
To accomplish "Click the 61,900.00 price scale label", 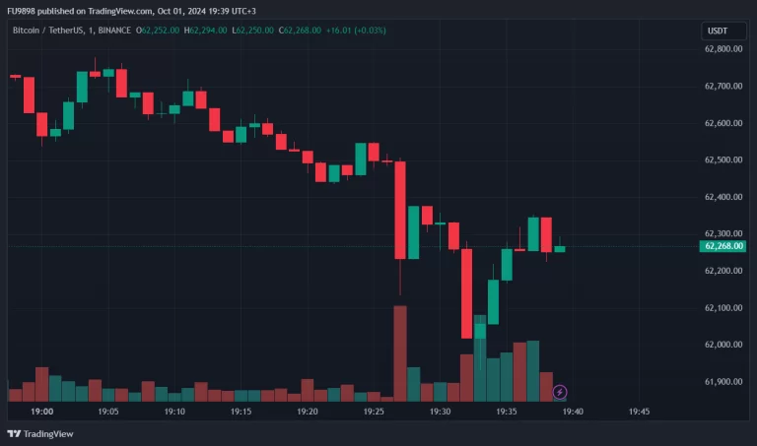I will tap(723, 382).
